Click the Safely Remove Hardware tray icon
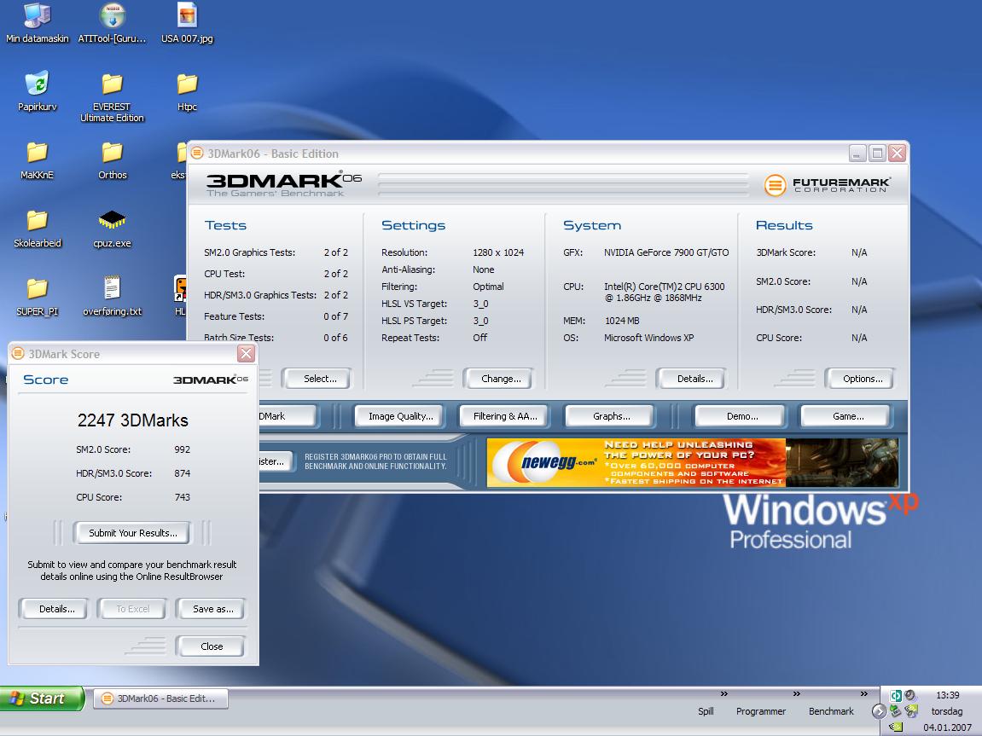The height and width of the screenshot is (736, 982). (895, 710)
